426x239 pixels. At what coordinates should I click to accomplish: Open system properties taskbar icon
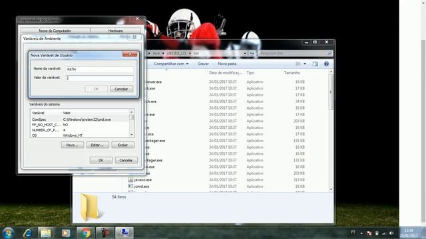coord(124,233)
